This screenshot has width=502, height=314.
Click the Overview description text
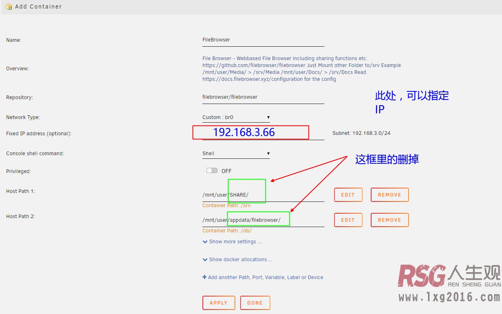pos(302,69)
